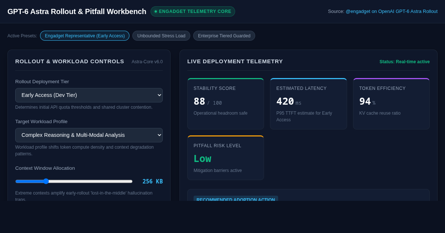This screenshot has height=233, width=445.
Task: Select Engadget Representative (Early Access) preset
Action: (85, 36)
